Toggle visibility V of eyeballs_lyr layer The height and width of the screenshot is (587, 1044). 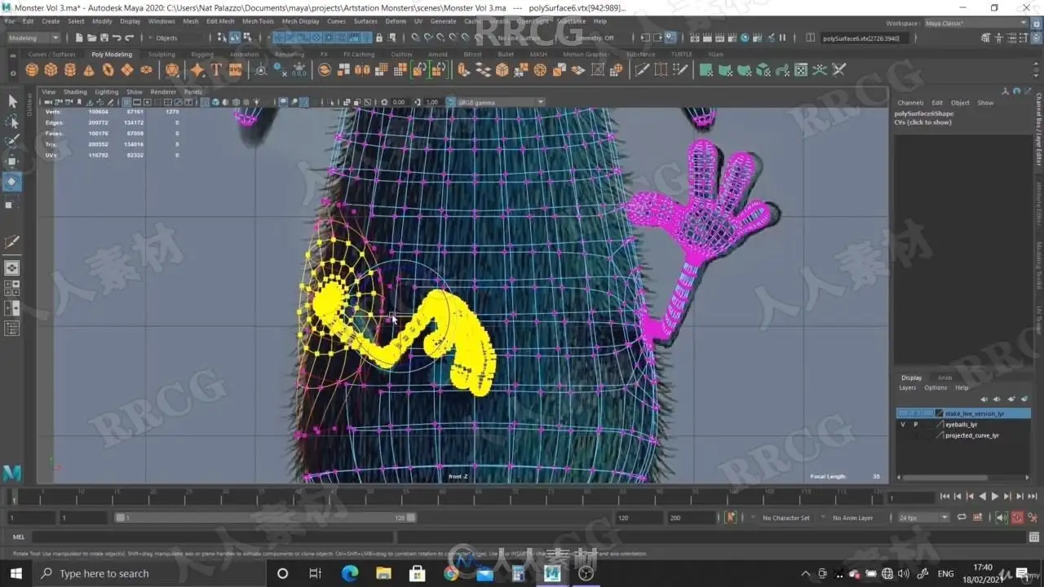tap(903, 425)
